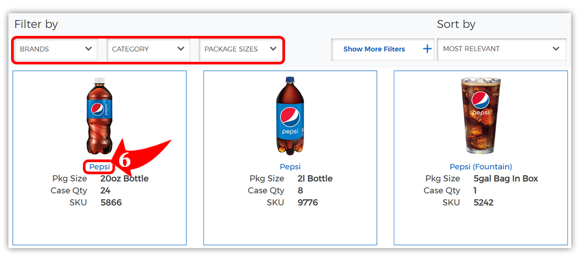Click the 20oz Pepsi bottle image
The image size is (586, 264).
(99, 116)
